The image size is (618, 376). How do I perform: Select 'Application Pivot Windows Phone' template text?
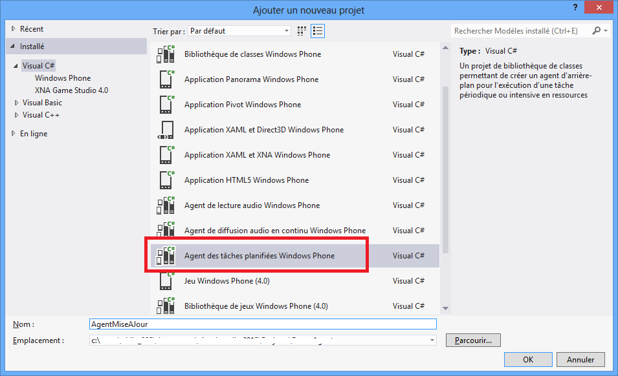click(x=243, y=105)
